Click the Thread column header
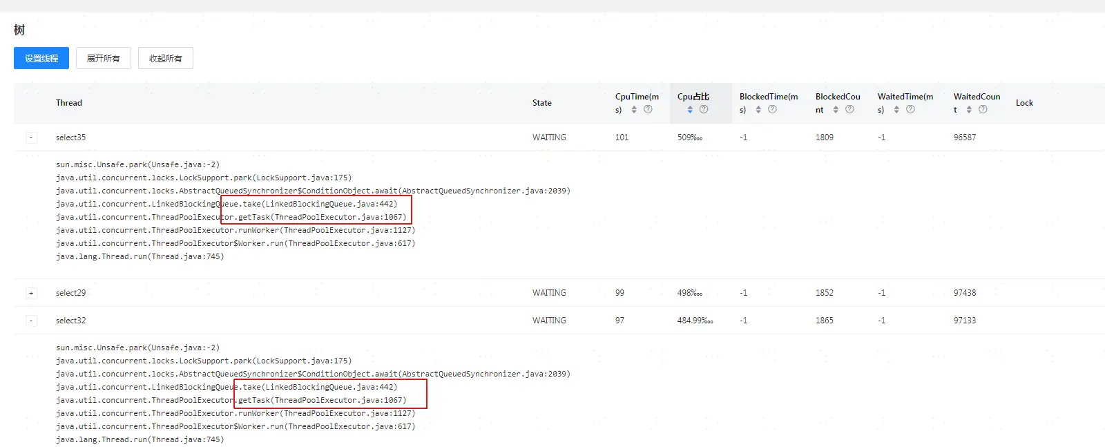 click(x=69, y=103)
